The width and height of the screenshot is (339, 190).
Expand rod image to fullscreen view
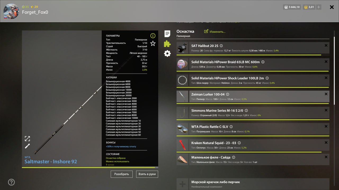(27, 139)
